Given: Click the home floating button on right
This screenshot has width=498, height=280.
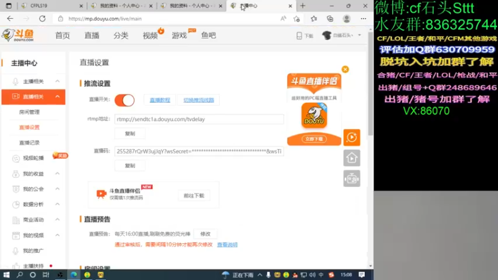Looking at the screenshot, I should pos(352,158).
